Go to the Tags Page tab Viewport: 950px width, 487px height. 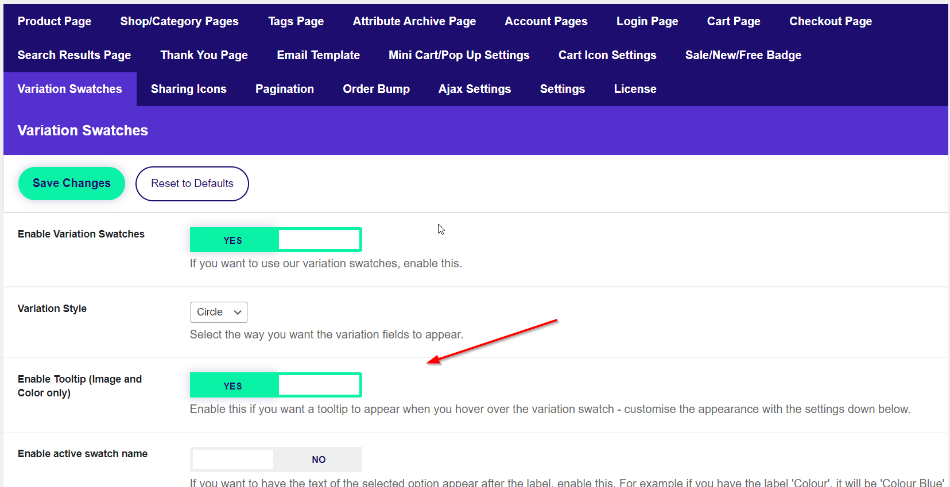[296, 21]
